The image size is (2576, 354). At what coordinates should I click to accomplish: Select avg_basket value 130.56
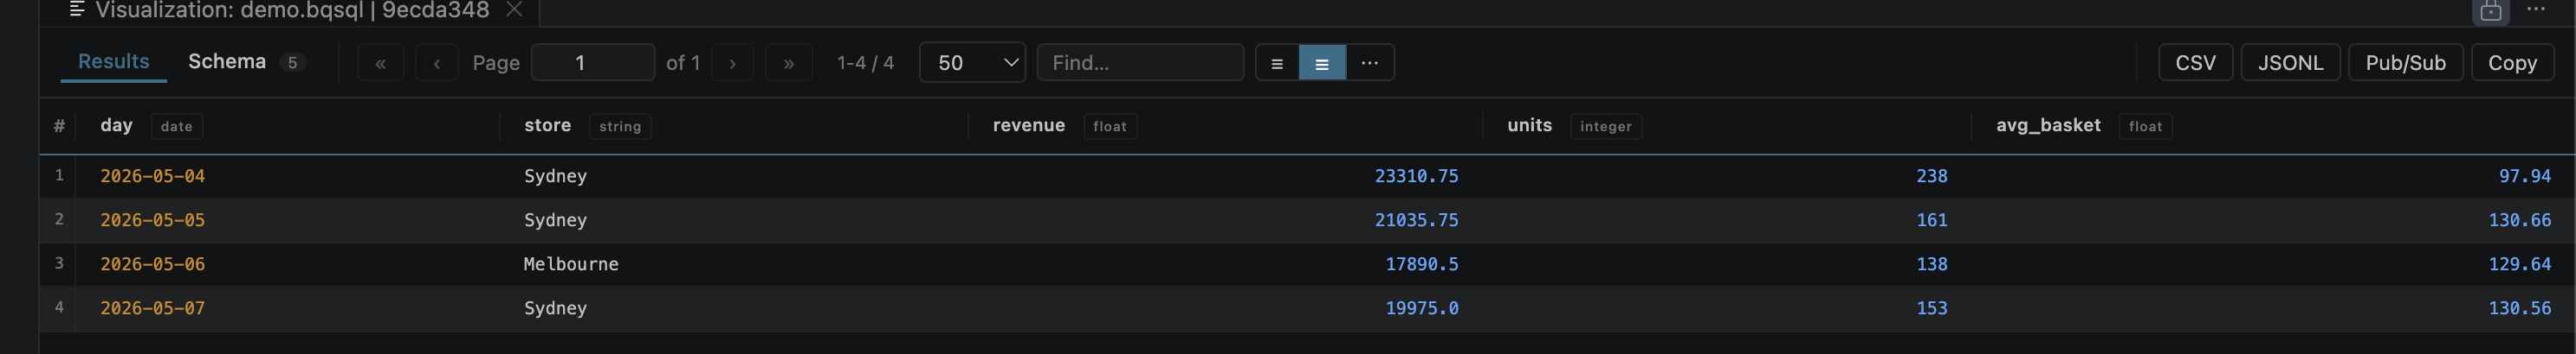[x=2519, y=308]
